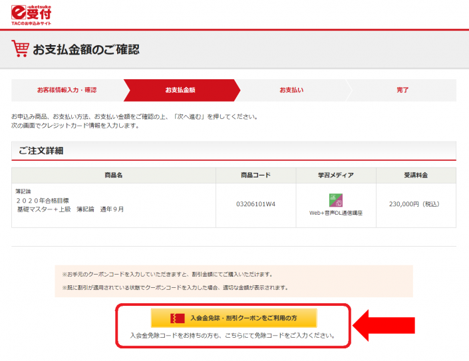
Task: Click the 入会金免除コード instruction text below button
Action: pos(232,336)
